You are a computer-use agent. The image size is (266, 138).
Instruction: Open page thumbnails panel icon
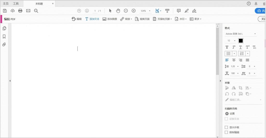tap(4, 28)
